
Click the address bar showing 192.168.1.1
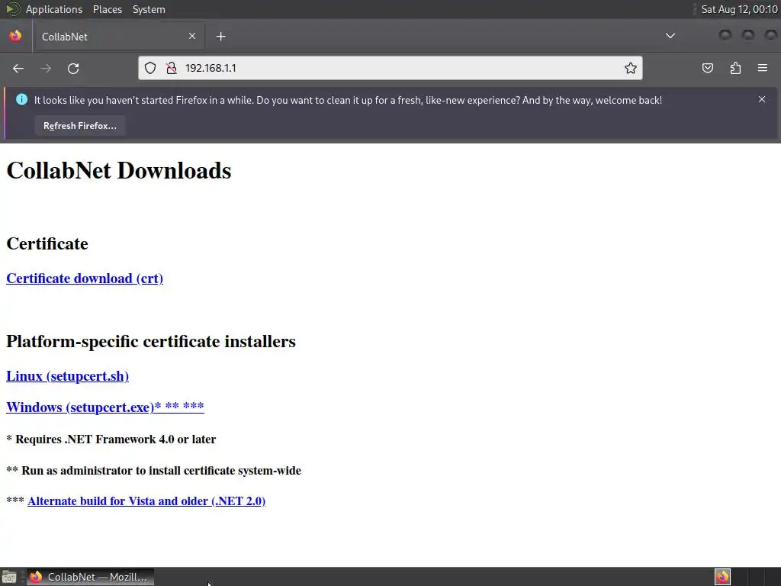(x=390, y=68)
